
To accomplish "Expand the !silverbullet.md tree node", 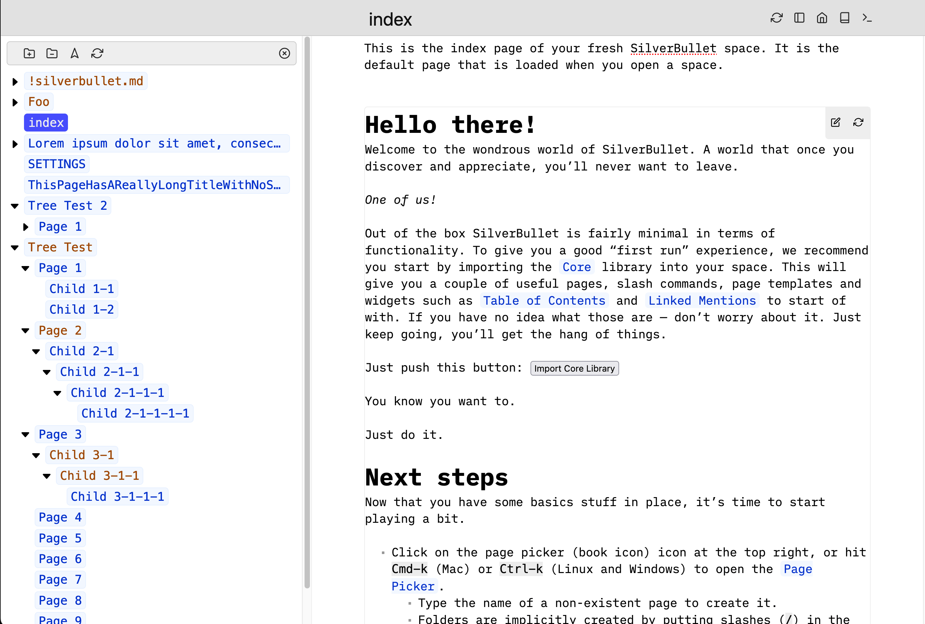I will click(15, 82).
